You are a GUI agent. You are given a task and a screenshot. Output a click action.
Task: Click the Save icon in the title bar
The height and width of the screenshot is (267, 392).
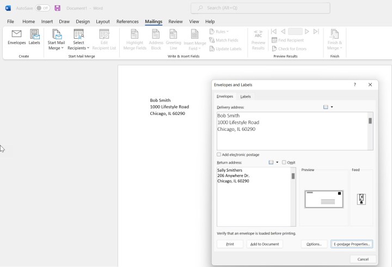pos(57,8)
